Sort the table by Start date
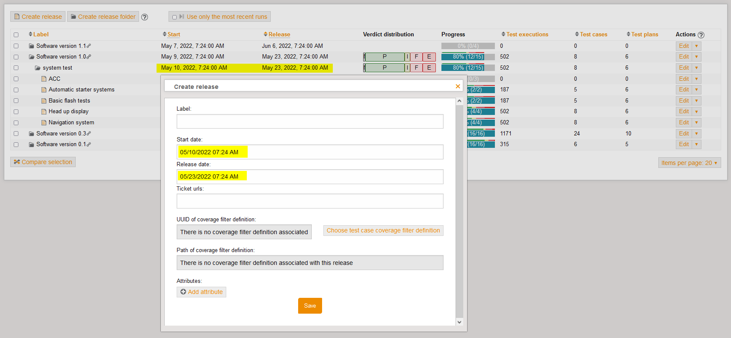Image resolution: width=731 pixels, height=338 pixels. point(174,34)
